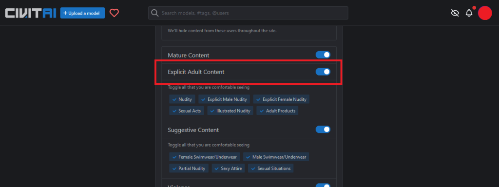
Task: Uncheck the Partial Nudity chip
Action: pyautogui.click(x=189, y=168)
